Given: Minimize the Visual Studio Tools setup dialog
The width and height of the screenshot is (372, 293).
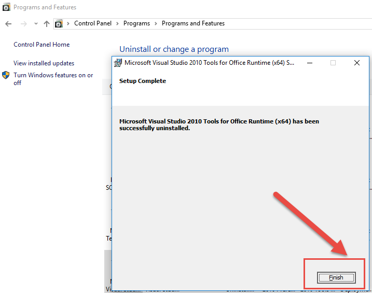Looking at the screenshot, I should pyautogui.click(x=309, y=63).
